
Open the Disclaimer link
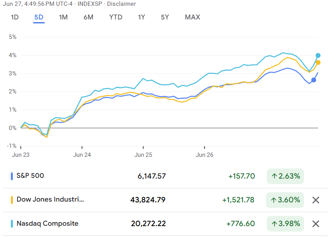pos(121,4)
